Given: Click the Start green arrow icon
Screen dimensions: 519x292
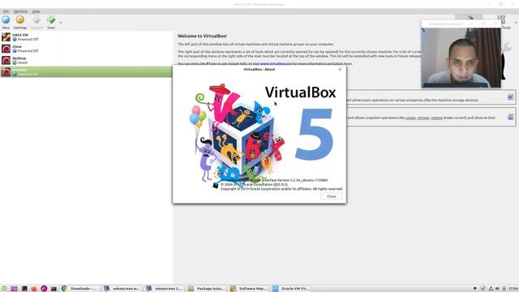Looking at the screenshot, I should (x=51, y=19).
